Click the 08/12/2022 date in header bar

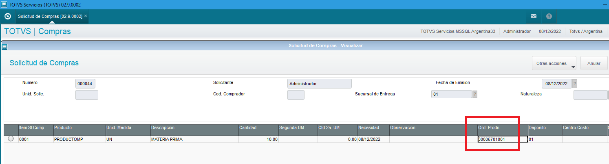click(550, 31)
